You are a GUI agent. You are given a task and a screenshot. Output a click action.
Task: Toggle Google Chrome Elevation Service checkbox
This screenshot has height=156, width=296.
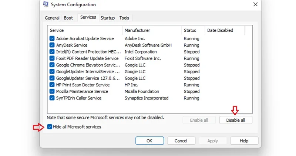pyautogui.click(x=52, y=65)
